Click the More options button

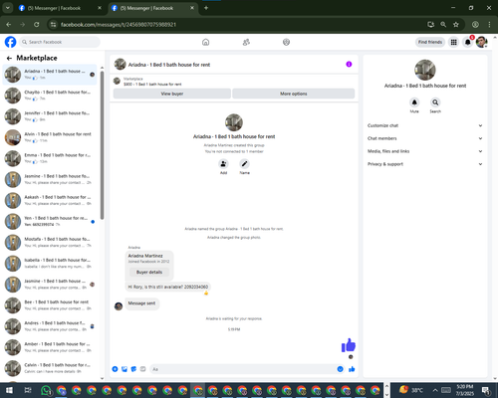click(294, 94)
